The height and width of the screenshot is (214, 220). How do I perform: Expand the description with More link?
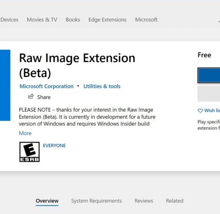tap(25, 133)
